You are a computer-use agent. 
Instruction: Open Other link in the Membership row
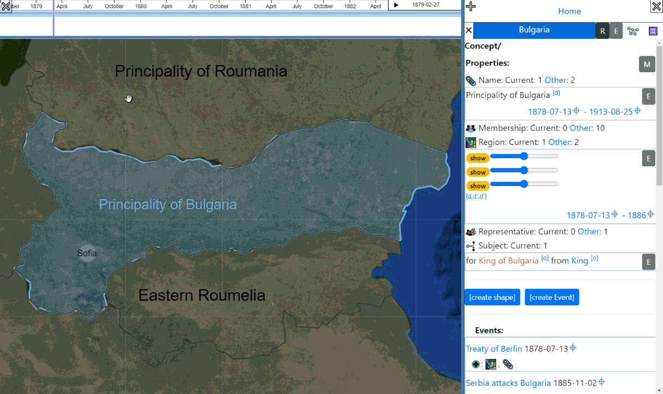tap(580, 128)
